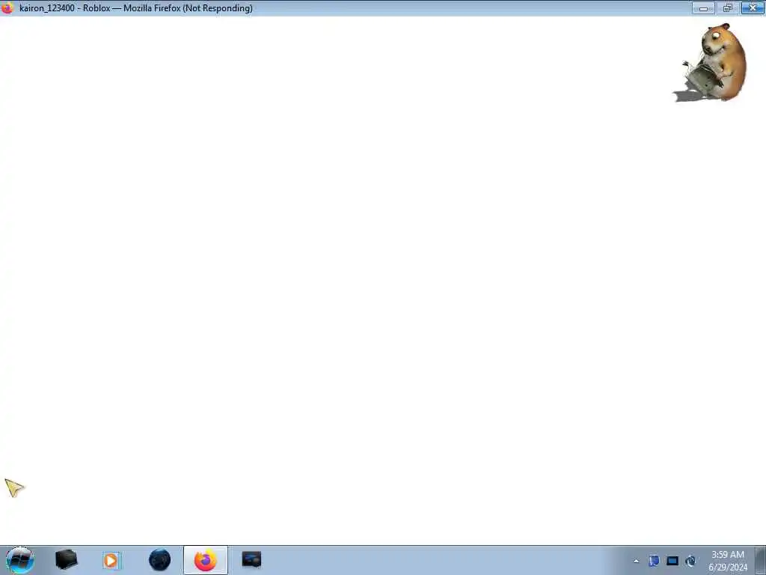The width and height of the screenshot is (766, 575).
Task: Open the Windows Start menu orb
Action: (x=19, y=560)
